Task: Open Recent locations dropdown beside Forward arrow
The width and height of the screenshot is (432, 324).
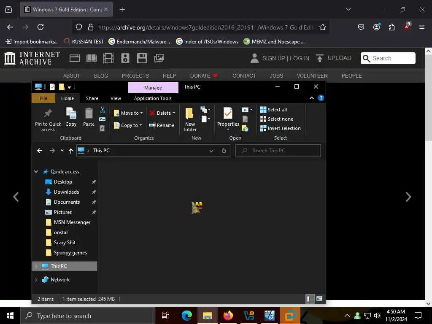Action: (x=62, y=151)
